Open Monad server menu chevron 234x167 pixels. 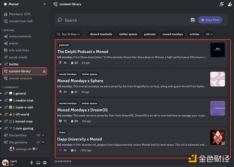click(44, 4)
